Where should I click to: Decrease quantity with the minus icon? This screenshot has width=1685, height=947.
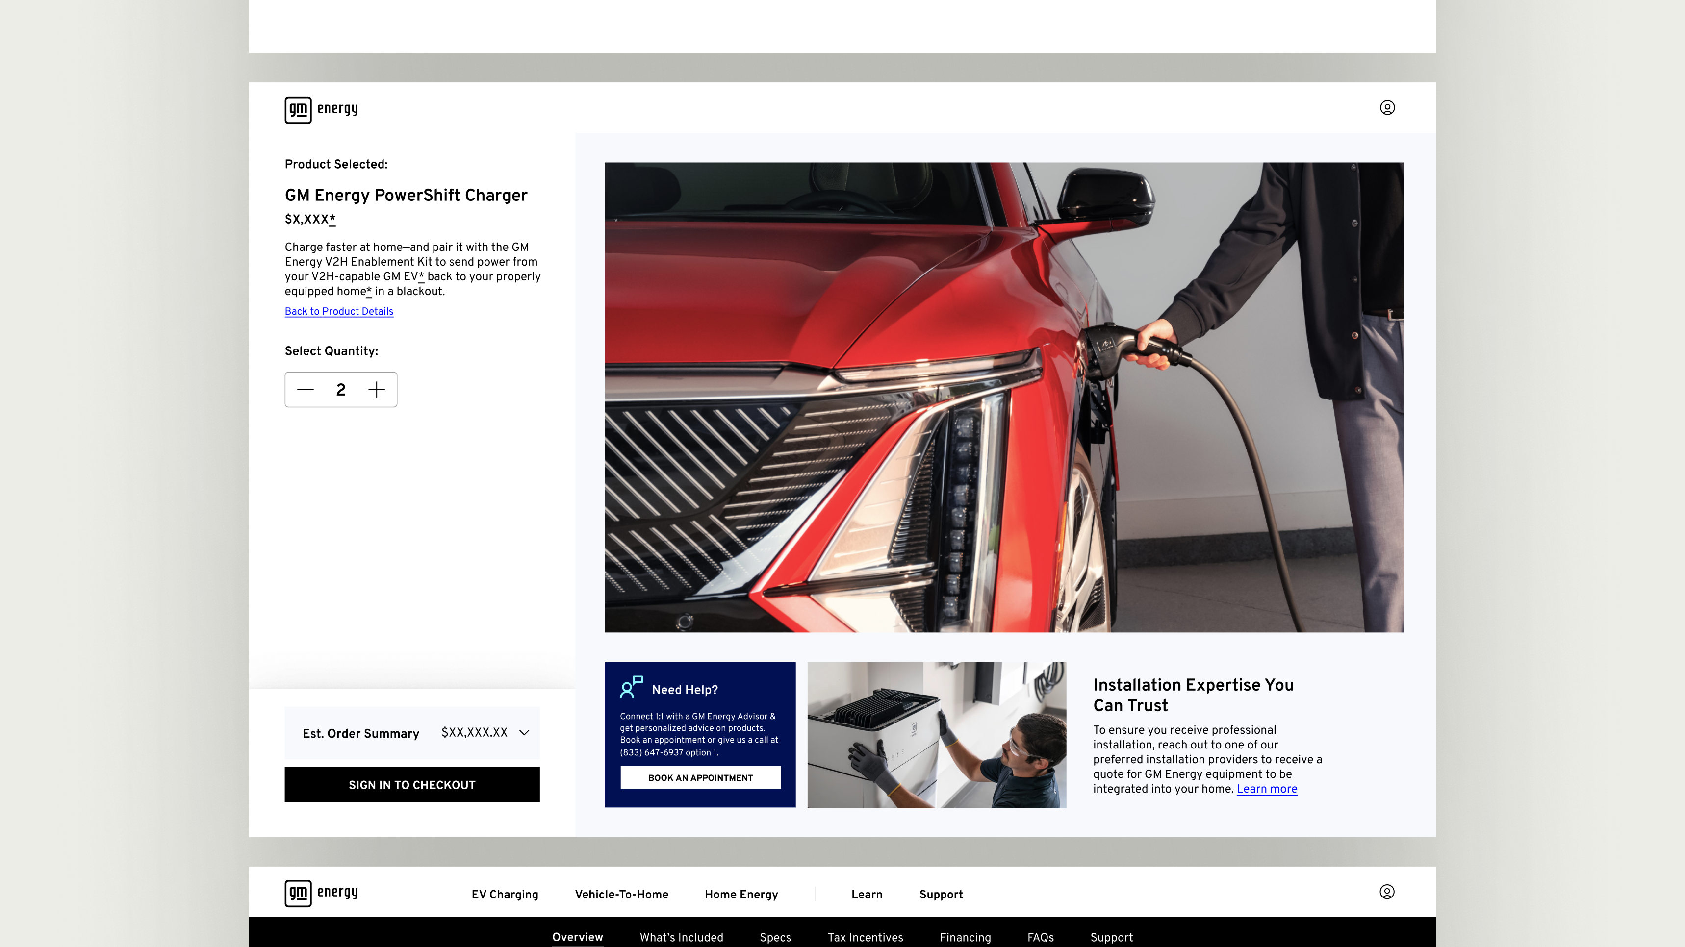pyautogui.click(x=306, y=390)
